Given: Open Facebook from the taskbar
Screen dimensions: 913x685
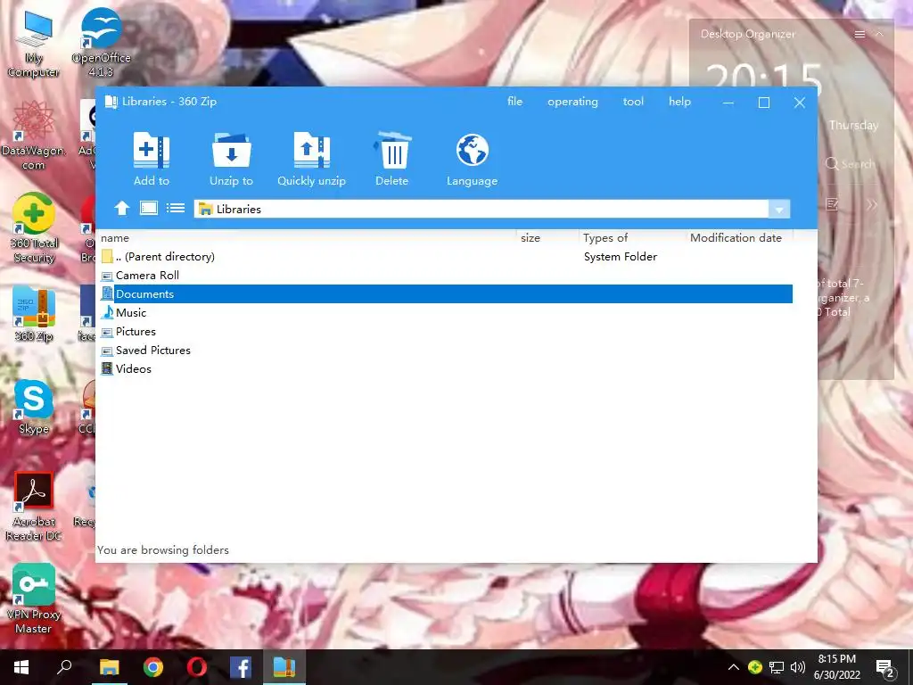Looking at the screenshot, I should click(x=241, y=667).
